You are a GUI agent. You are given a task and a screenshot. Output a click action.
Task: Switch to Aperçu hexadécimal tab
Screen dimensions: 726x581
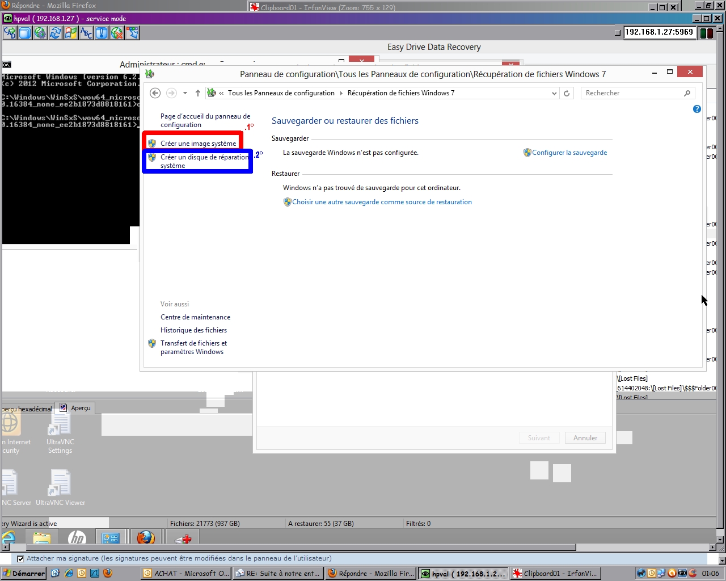[x=26, y=409]
